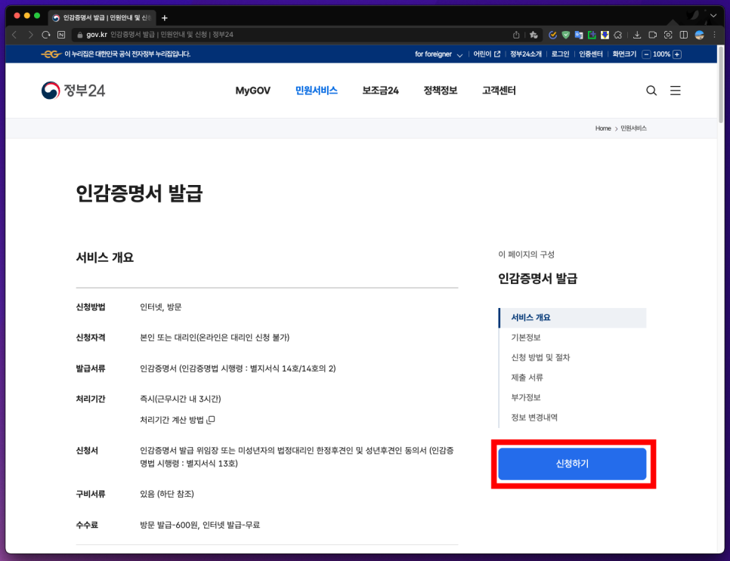Click the N icon beside reload
Image resolution: width=730 pixels, height=561 pixels.
coord(61,35)
